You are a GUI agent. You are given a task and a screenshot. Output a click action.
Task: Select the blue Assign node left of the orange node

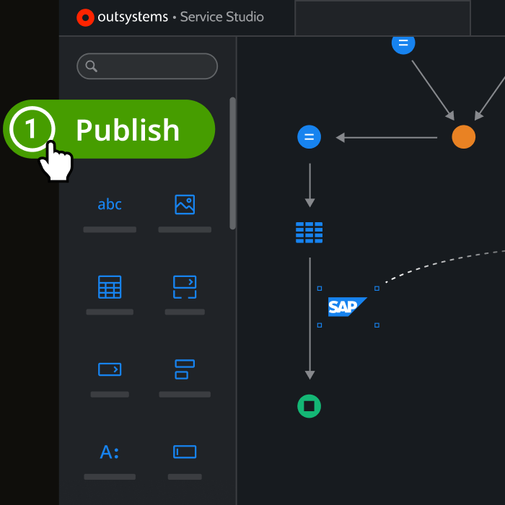[309, 137]
